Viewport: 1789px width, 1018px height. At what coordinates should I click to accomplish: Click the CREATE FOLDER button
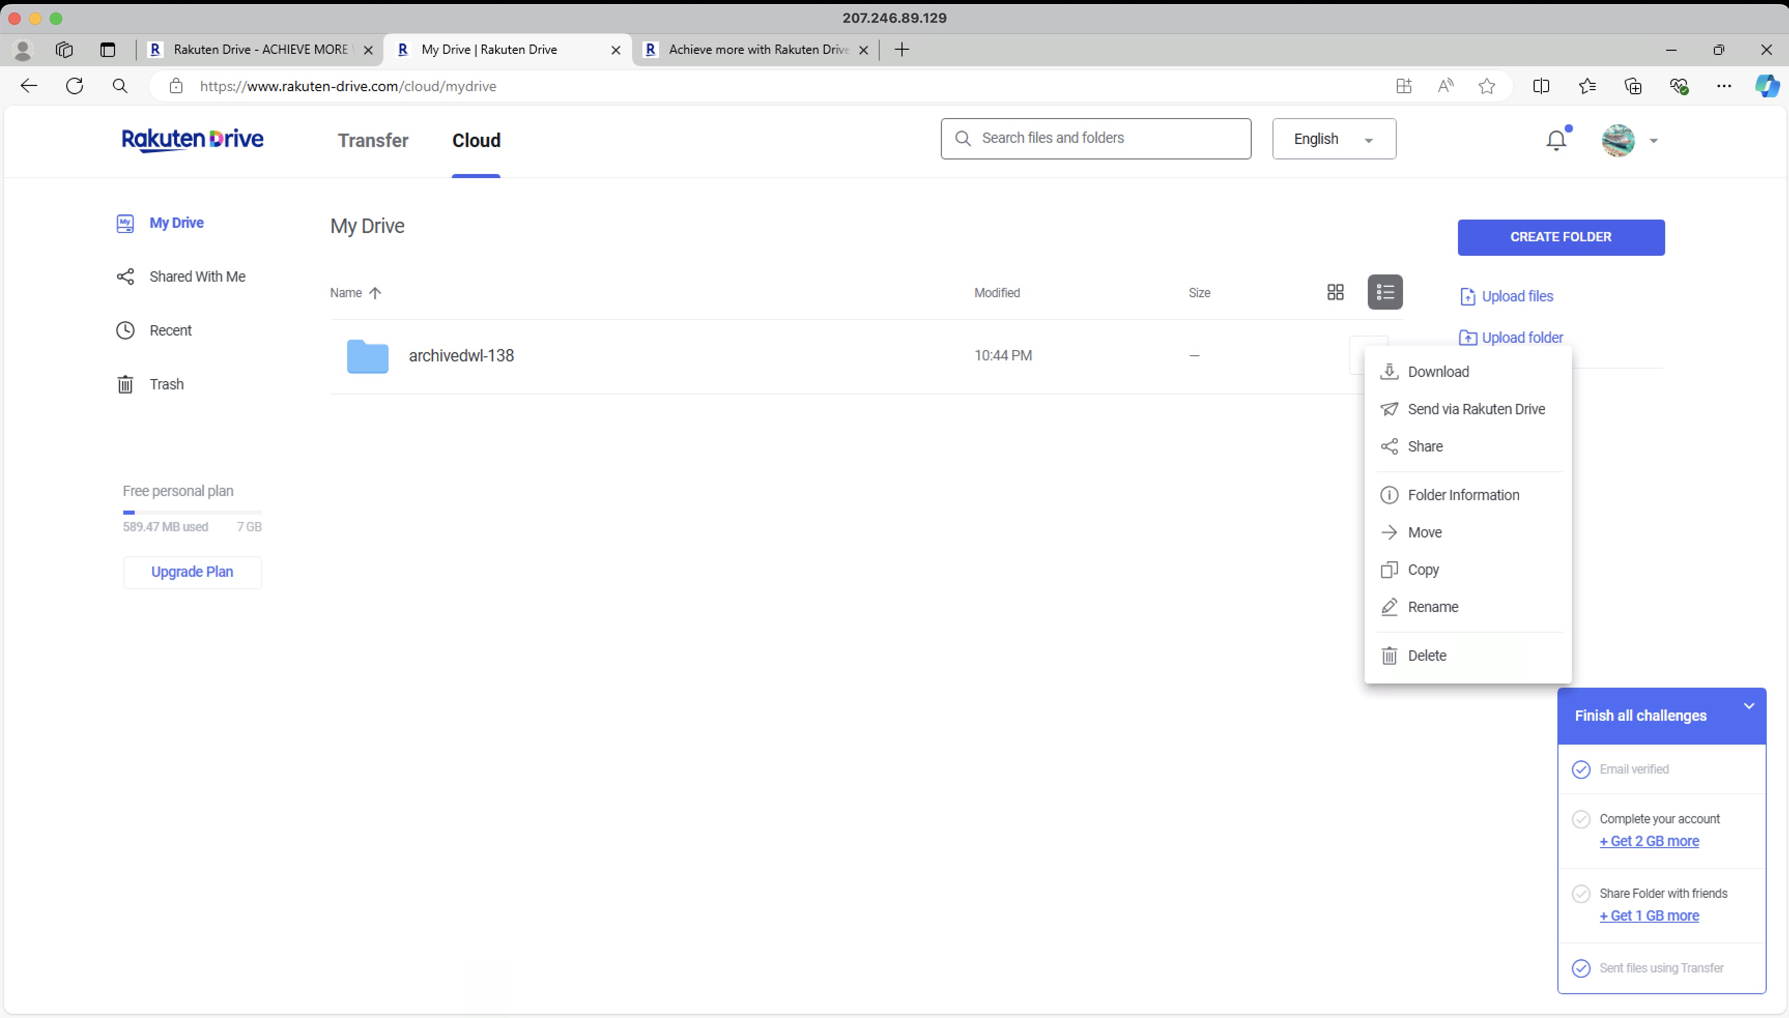click(x=1561, y=236)
